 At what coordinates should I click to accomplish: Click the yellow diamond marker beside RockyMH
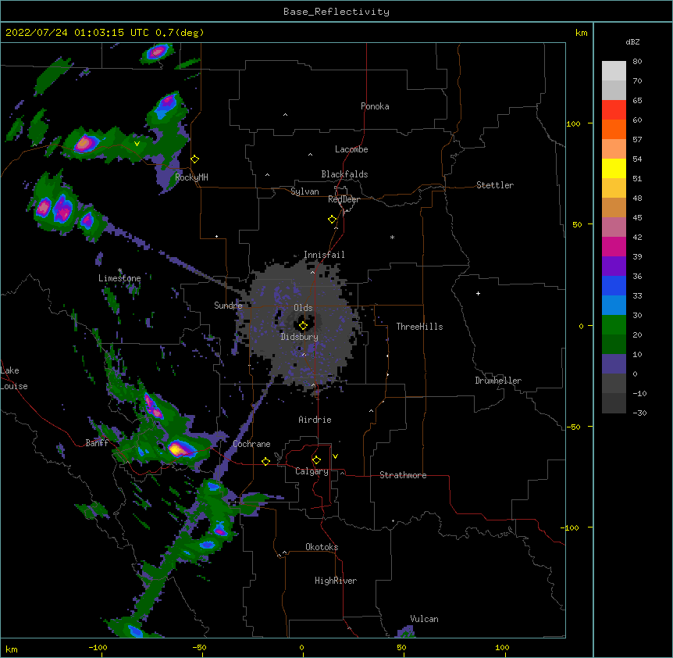[x=195, y=159]
